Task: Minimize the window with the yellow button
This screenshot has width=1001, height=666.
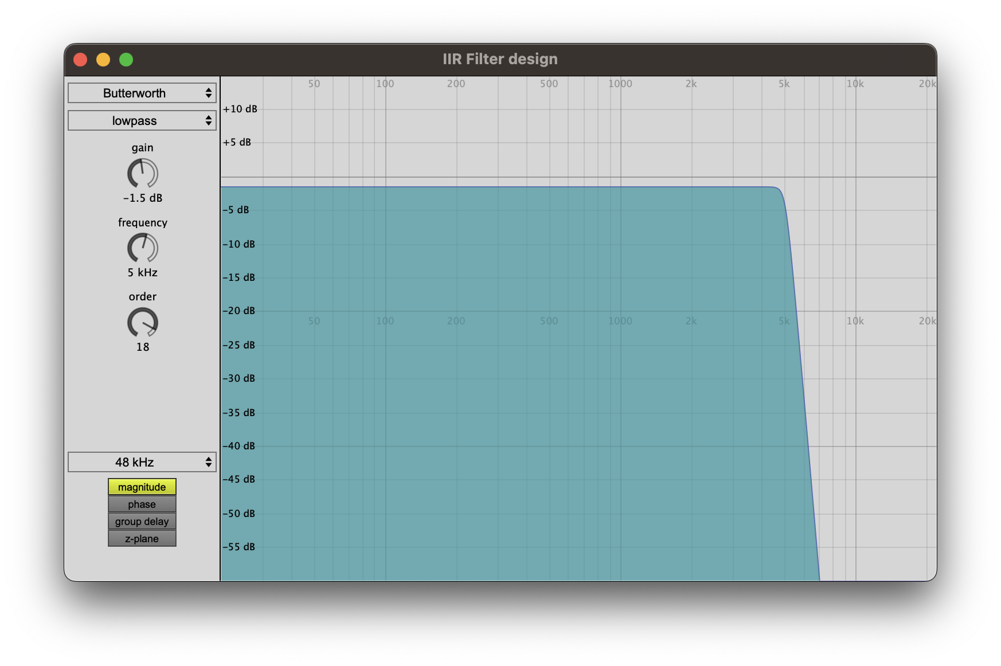Action: 103,60
